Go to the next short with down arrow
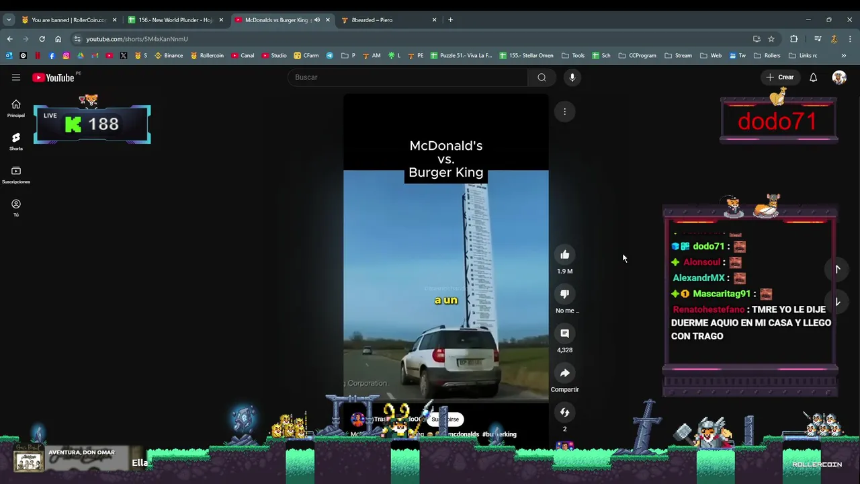This screenshot has width=860, height=484. (x=838, y=302)
